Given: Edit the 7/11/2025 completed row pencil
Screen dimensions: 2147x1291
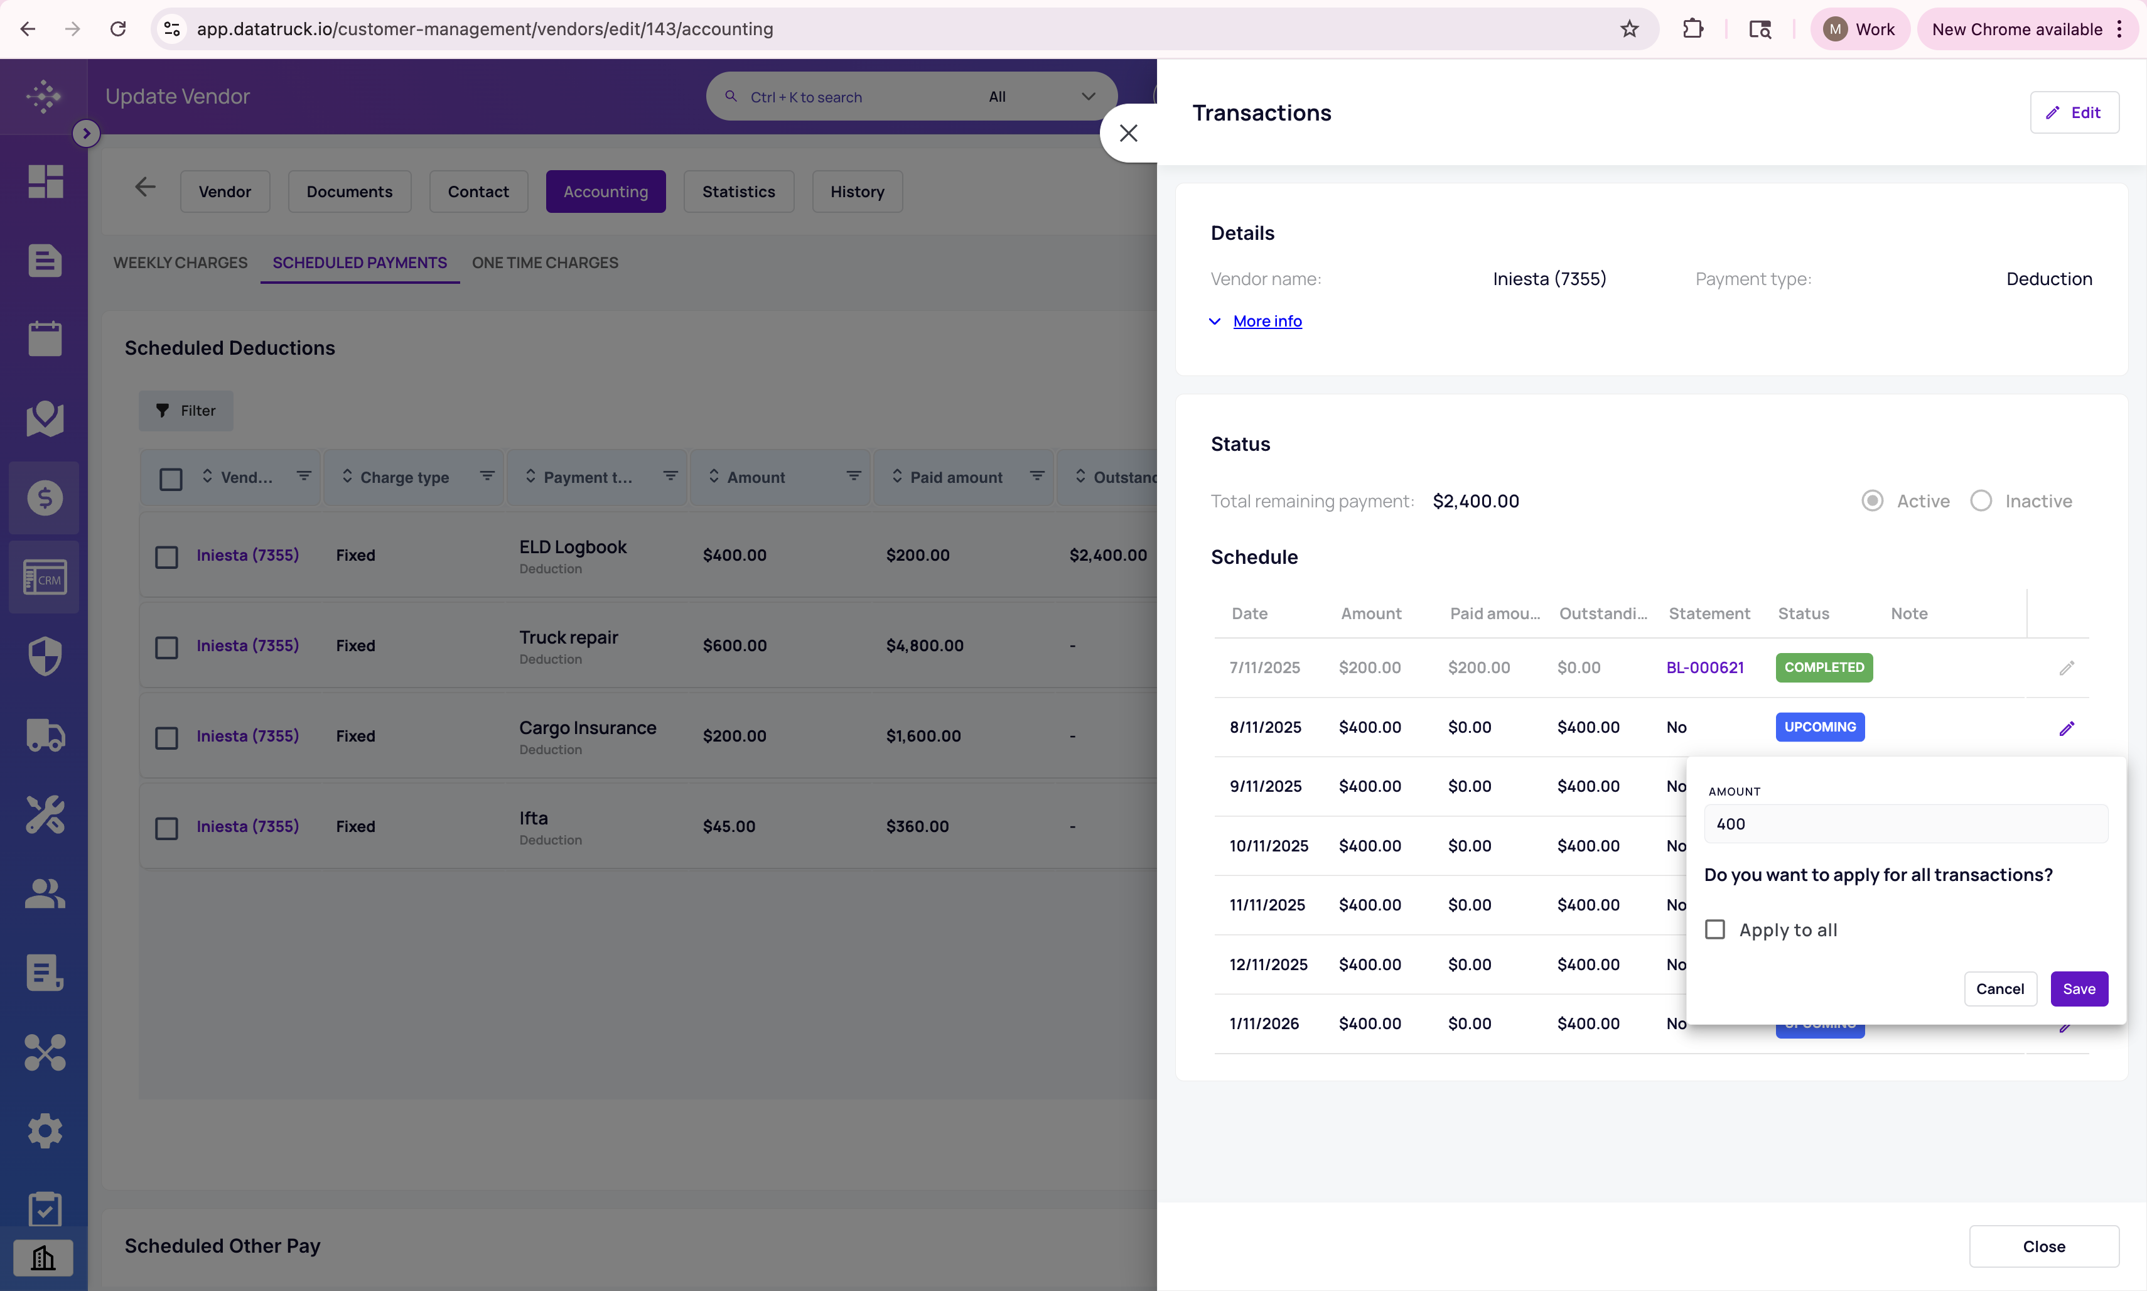Looking at the screenshot, I should tap(2067, 668).
